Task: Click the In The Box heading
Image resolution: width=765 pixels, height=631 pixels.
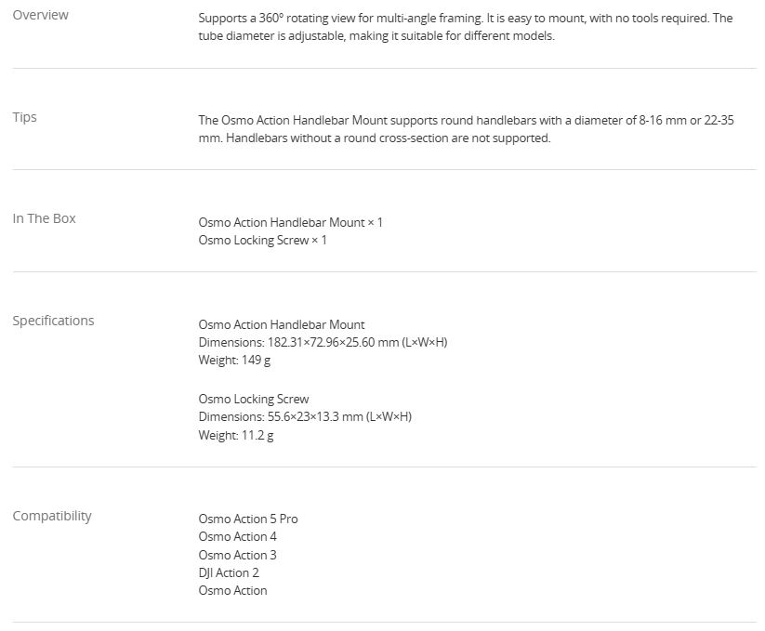Action: tap(44, 218)
